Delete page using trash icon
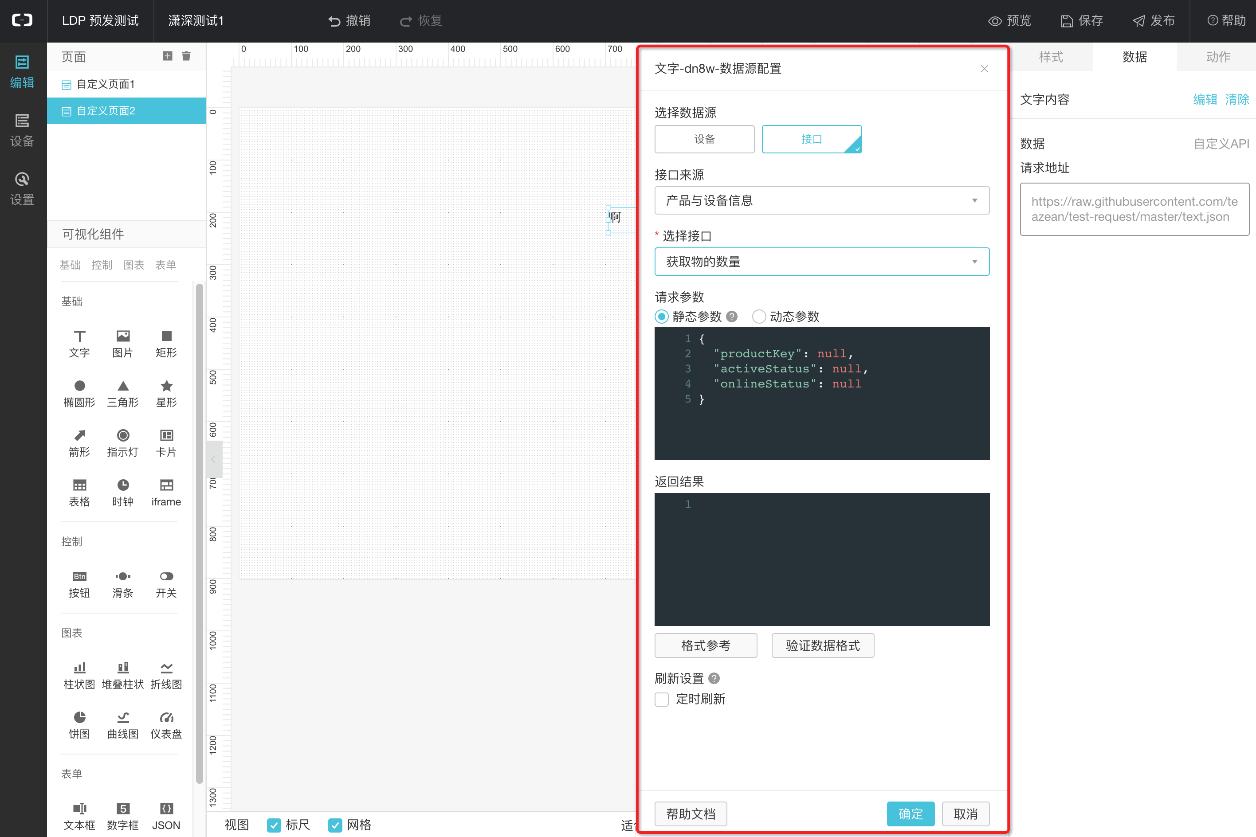1256x837 pixels. pos(186,56)
